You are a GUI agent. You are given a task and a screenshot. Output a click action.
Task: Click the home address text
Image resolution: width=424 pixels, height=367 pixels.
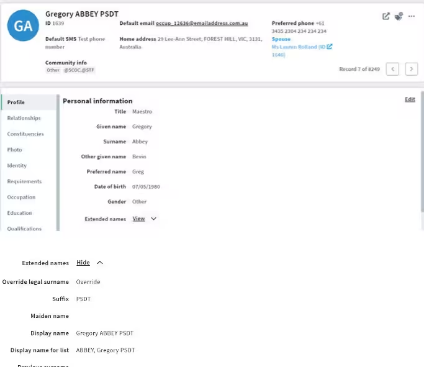(191, 43)
